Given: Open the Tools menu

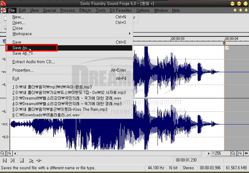Looking at the screenshot, I should (x=100, y=10).
